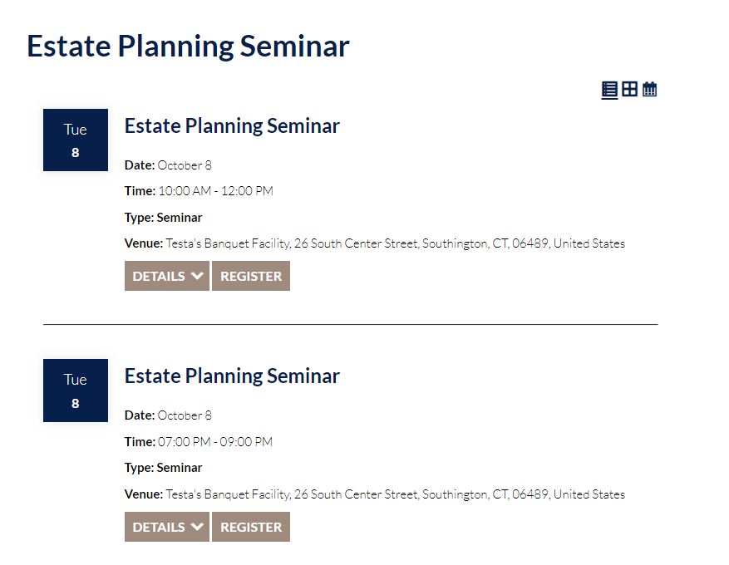729x565 pixels.
Task: Switch to the calendar view icon
Action: click(x=649, y=89)
